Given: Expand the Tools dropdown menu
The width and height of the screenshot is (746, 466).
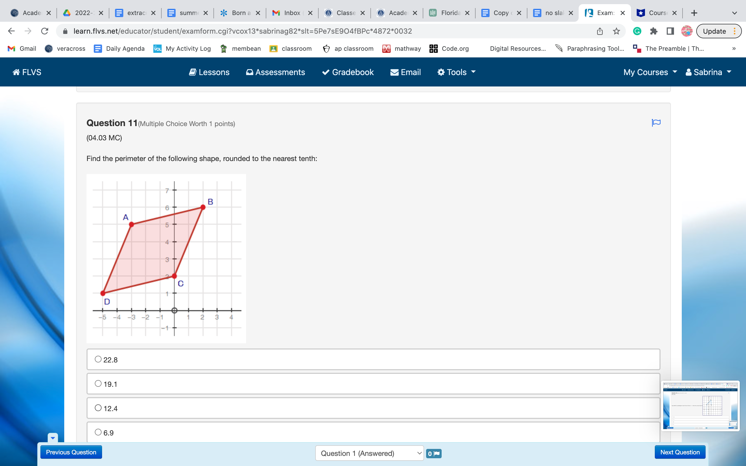Looking at the screenshot, I should [x=455, y=72].
